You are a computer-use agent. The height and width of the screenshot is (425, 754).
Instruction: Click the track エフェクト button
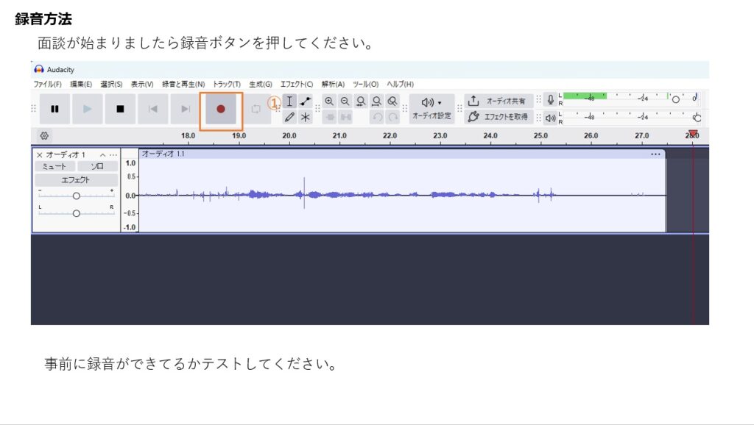[76, 180]
